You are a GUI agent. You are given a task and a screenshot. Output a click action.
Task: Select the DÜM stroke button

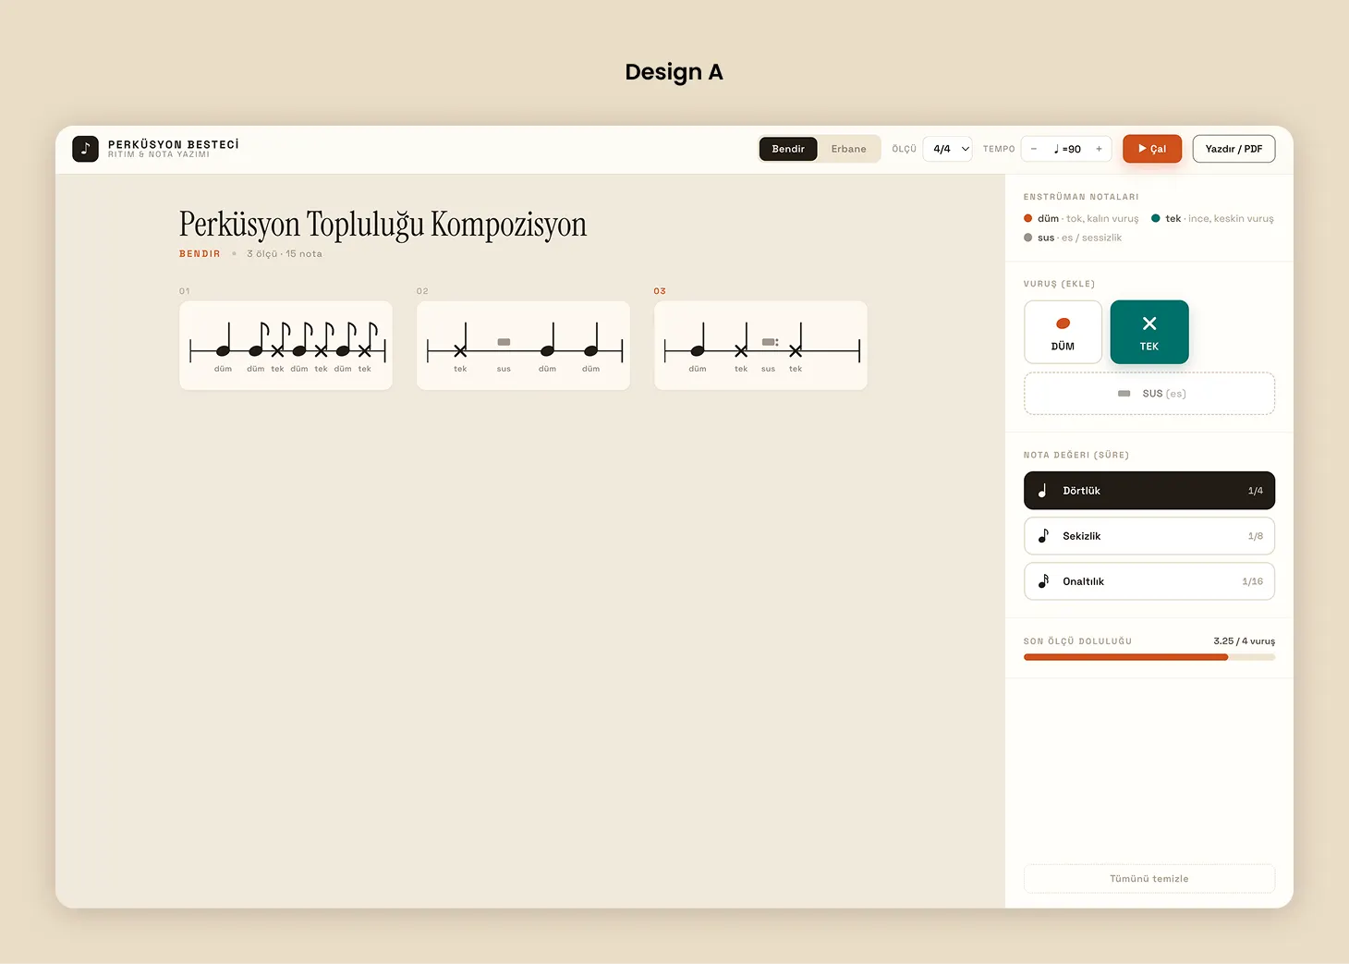(x=1063, y=332)
